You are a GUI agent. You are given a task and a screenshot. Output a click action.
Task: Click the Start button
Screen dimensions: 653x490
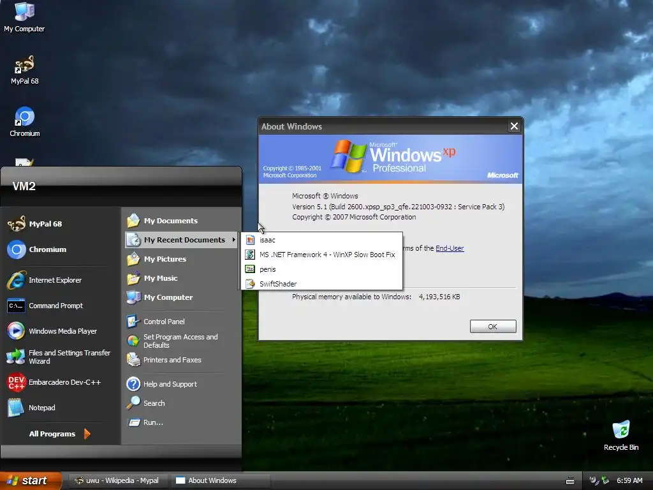point(30,480)
